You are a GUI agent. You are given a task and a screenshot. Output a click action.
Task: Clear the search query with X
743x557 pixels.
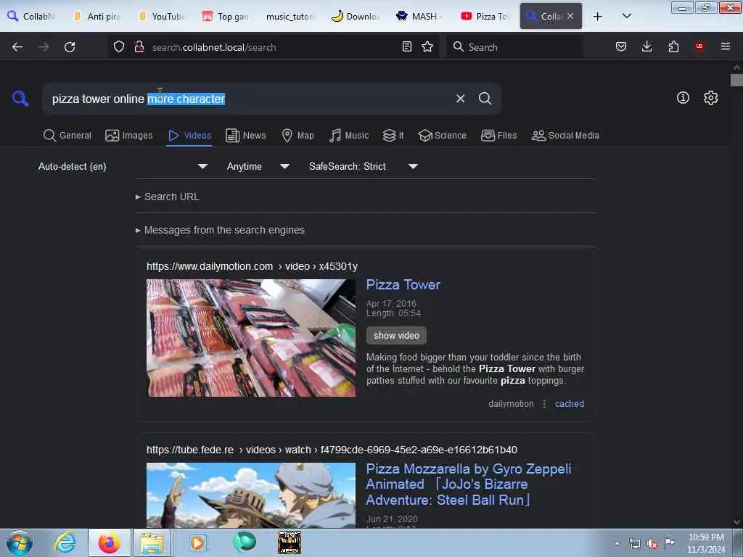click(x=460, y=99)
